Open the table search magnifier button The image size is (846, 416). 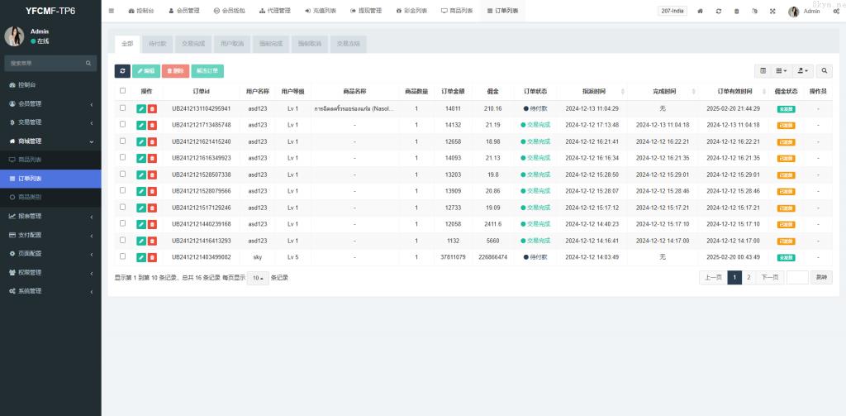825,71
